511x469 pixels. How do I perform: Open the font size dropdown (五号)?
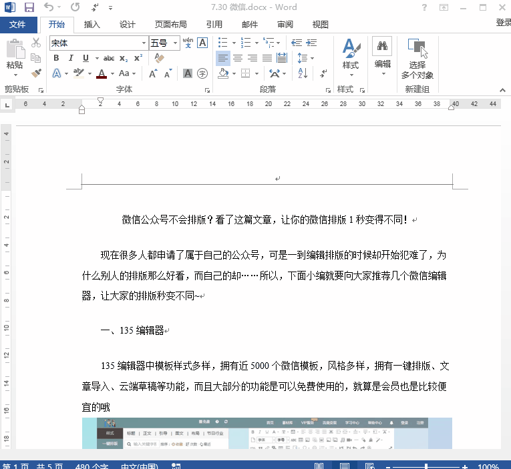click(176, 43)
